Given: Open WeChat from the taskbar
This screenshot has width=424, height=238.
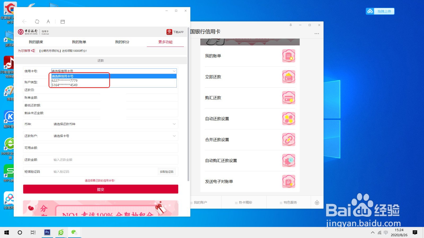Looking at the screenshot, I should click(74, 232).
